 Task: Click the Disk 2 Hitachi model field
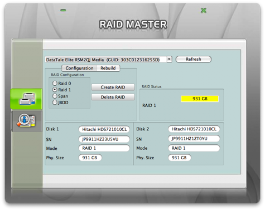coord(194,129)
